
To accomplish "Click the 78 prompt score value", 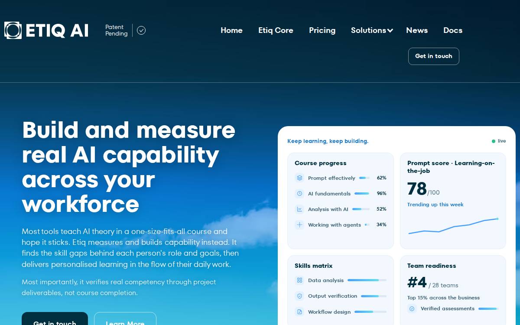I will pos(417,189).
